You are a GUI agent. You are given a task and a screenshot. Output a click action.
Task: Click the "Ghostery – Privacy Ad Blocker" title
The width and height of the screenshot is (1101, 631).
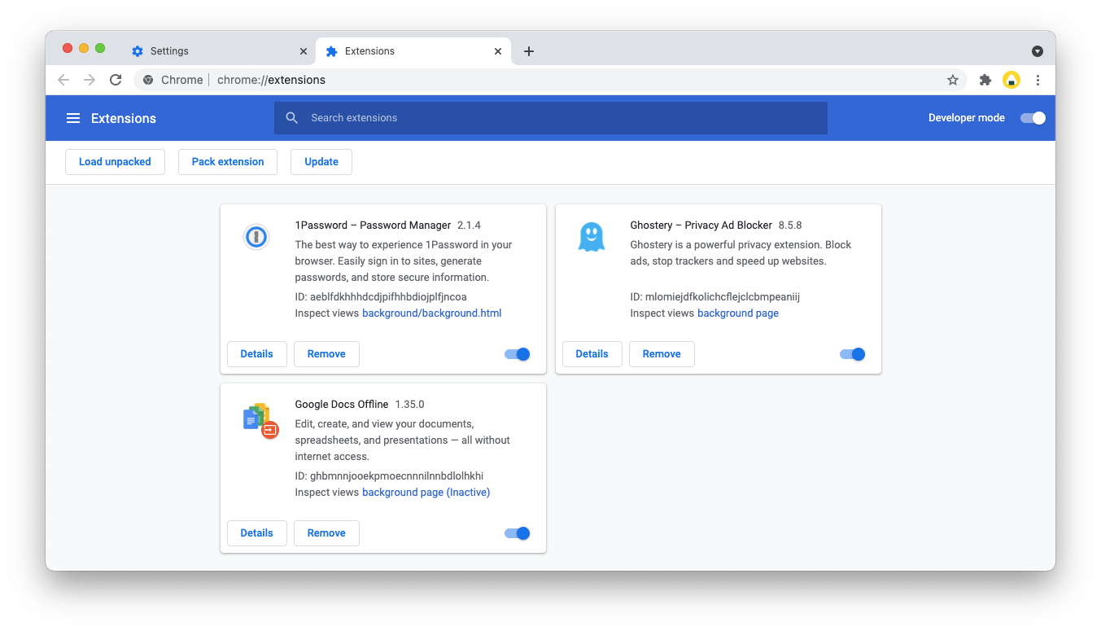pos(701,226)
